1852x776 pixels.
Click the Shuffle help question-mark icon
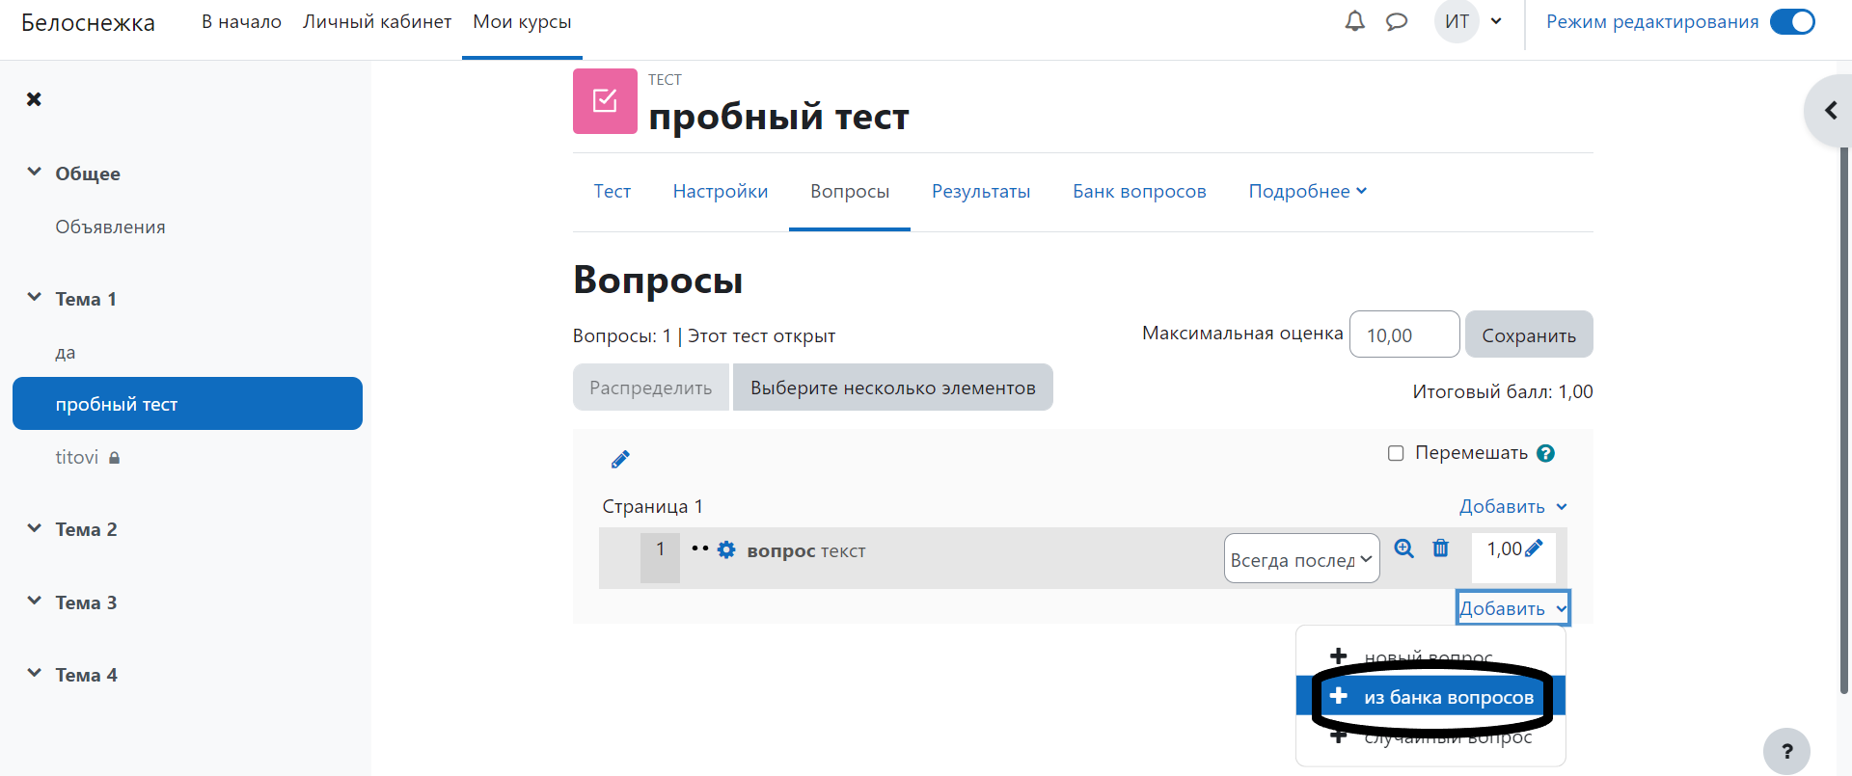(1545, 453)
